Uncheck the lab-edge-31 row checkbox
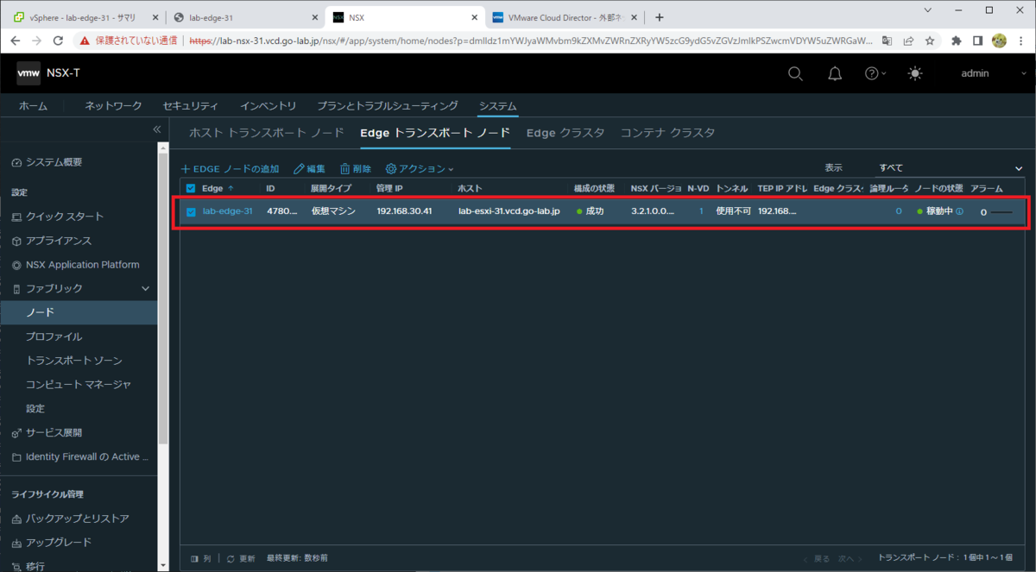 pos(191,211)
